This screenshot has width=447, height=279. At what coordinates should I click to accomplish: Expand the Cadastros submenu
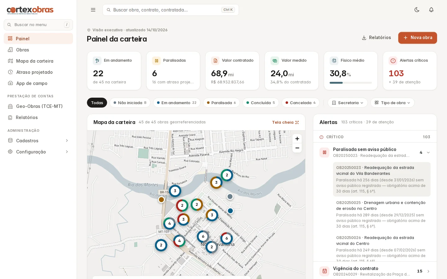(38, 140)
